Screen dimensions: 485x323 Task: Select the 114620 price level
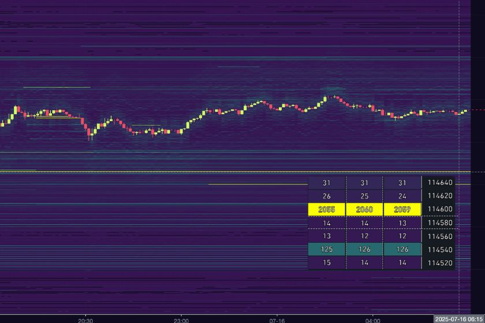pos(440,196)
